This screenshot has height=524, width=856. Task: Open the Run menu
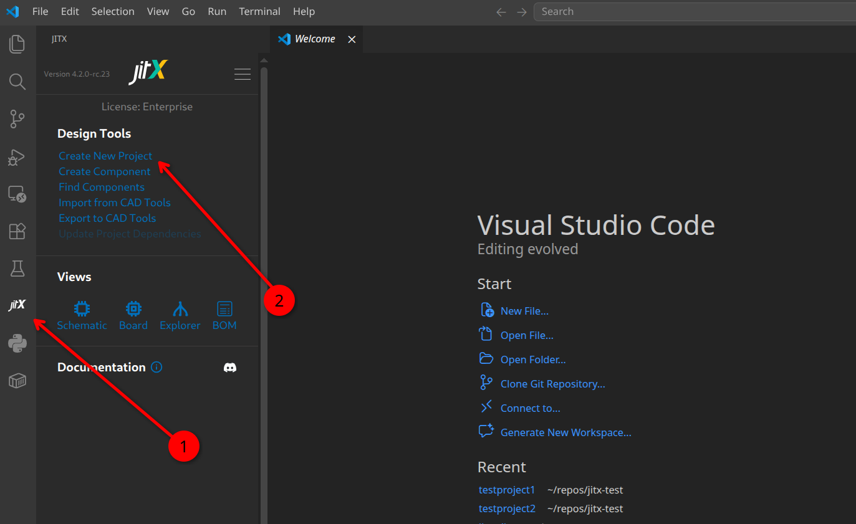tap(217, 11)
